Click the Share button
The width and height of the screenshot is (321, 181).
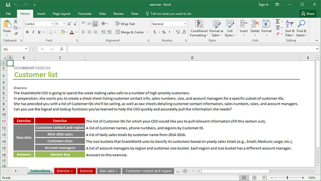[x=308, y=14]
